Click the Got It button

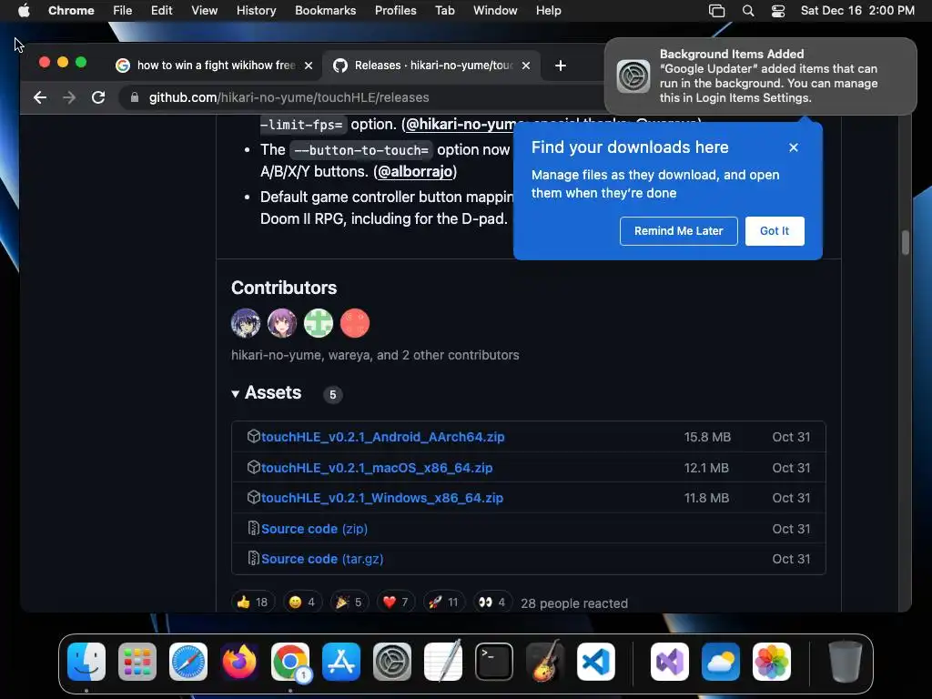pos(775,231)
